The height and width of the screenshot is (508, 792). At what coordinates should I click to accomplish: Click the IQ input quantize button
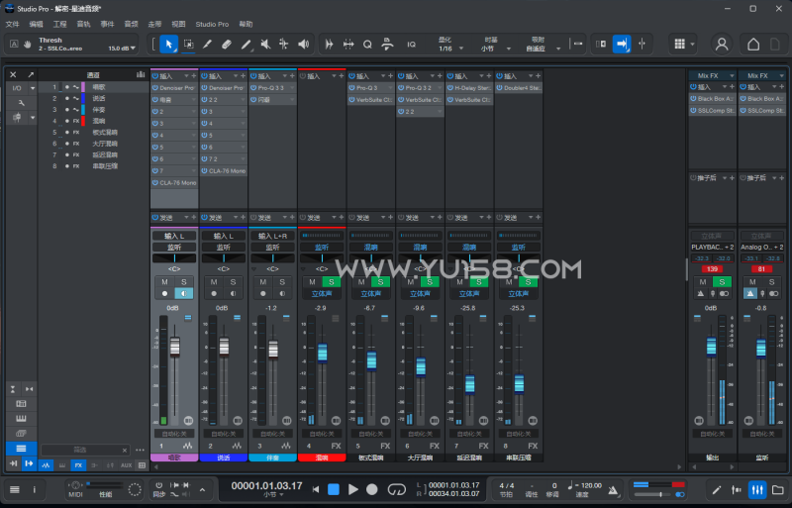point(411,45)
